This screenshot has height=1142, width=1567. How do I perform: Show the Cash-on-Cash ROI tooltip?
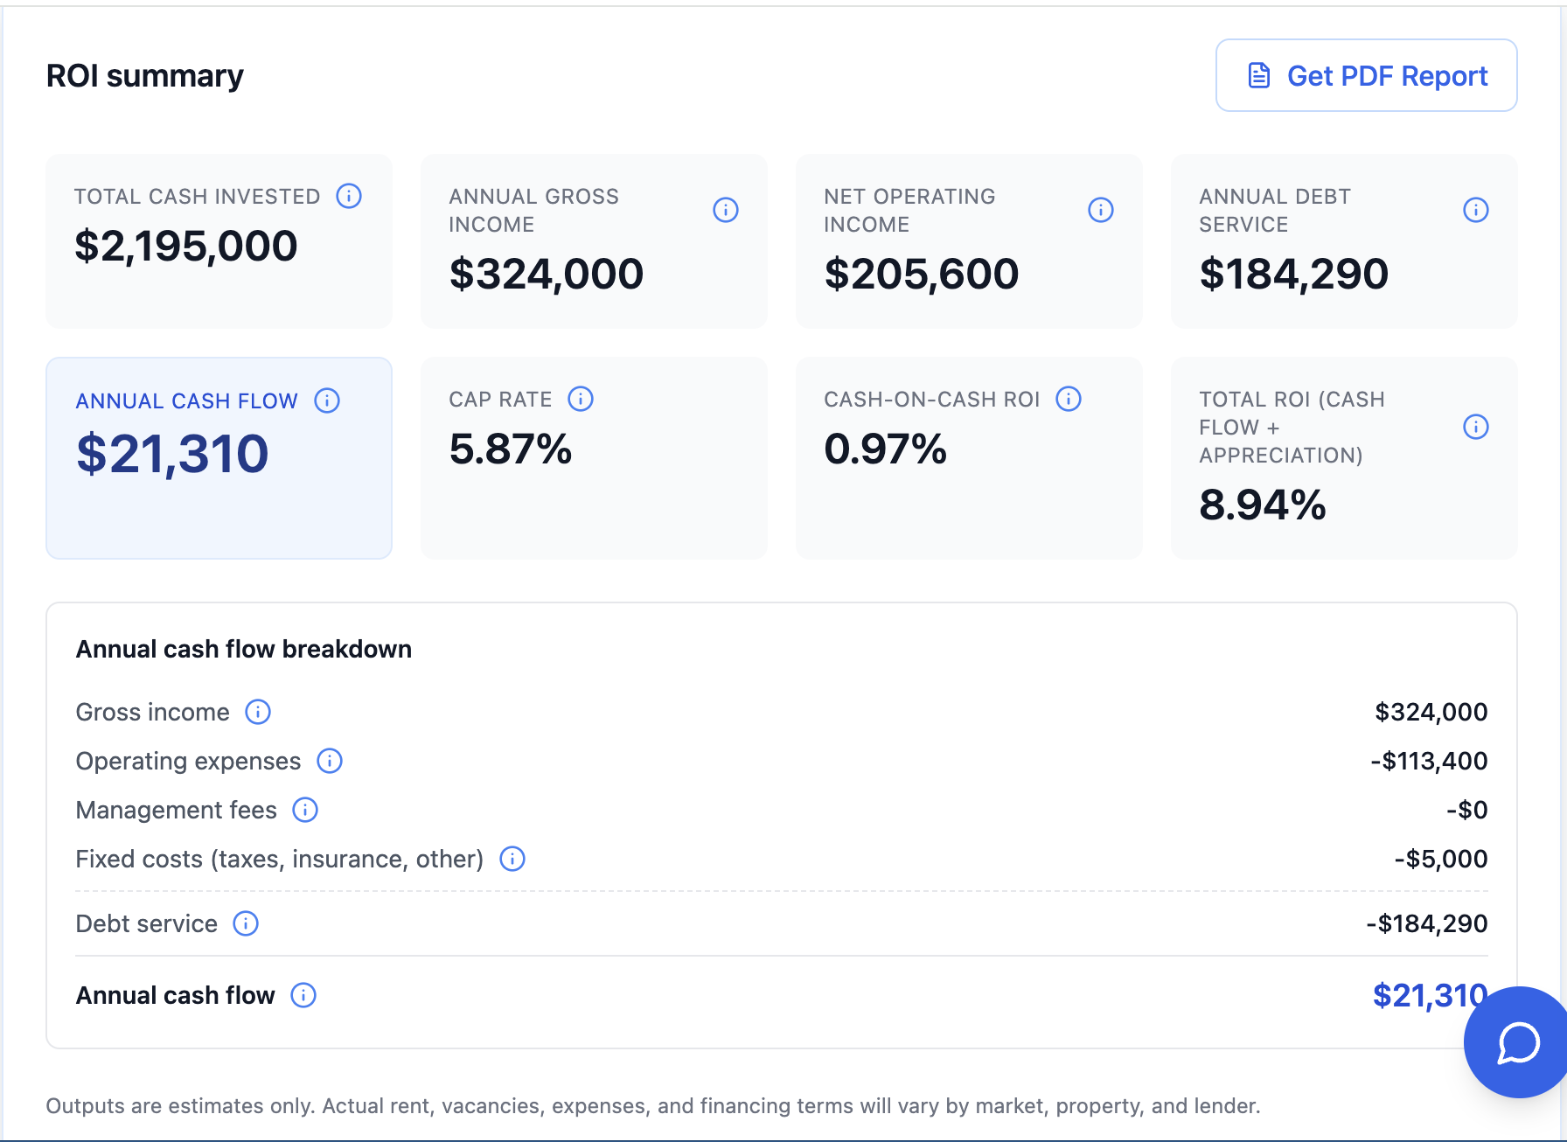[x=1068, y=399]
